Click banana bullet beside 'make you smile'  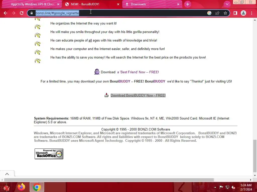pyautogui.click(x=38, y=35)
